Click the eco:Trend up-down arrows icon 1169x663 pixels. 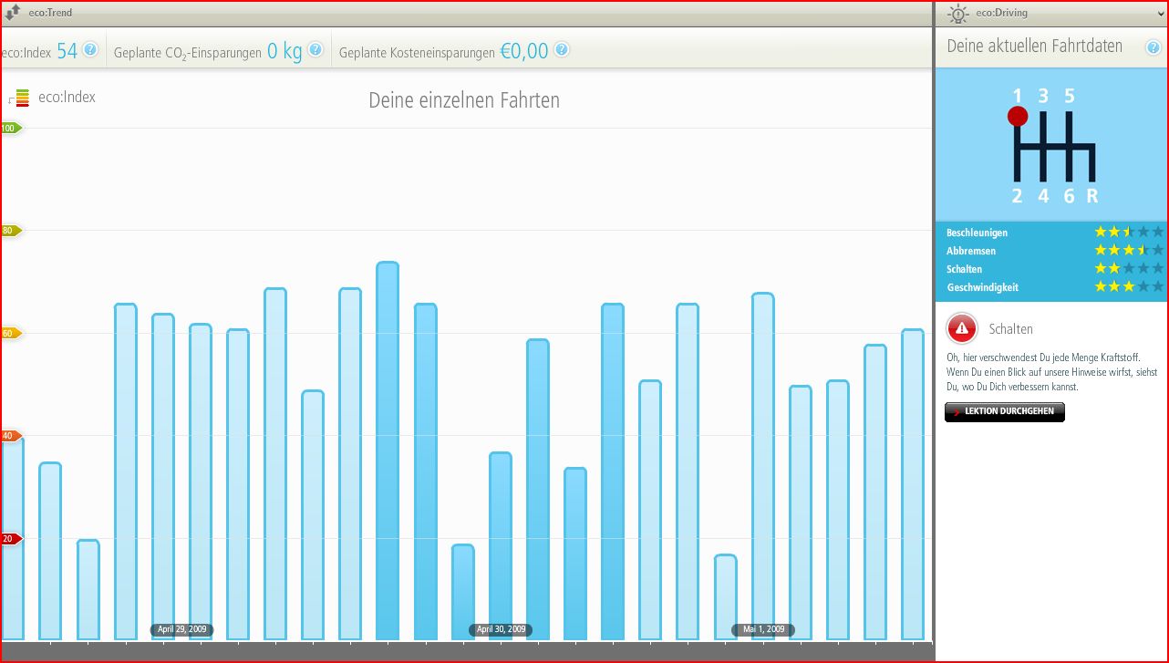(13, 13)
